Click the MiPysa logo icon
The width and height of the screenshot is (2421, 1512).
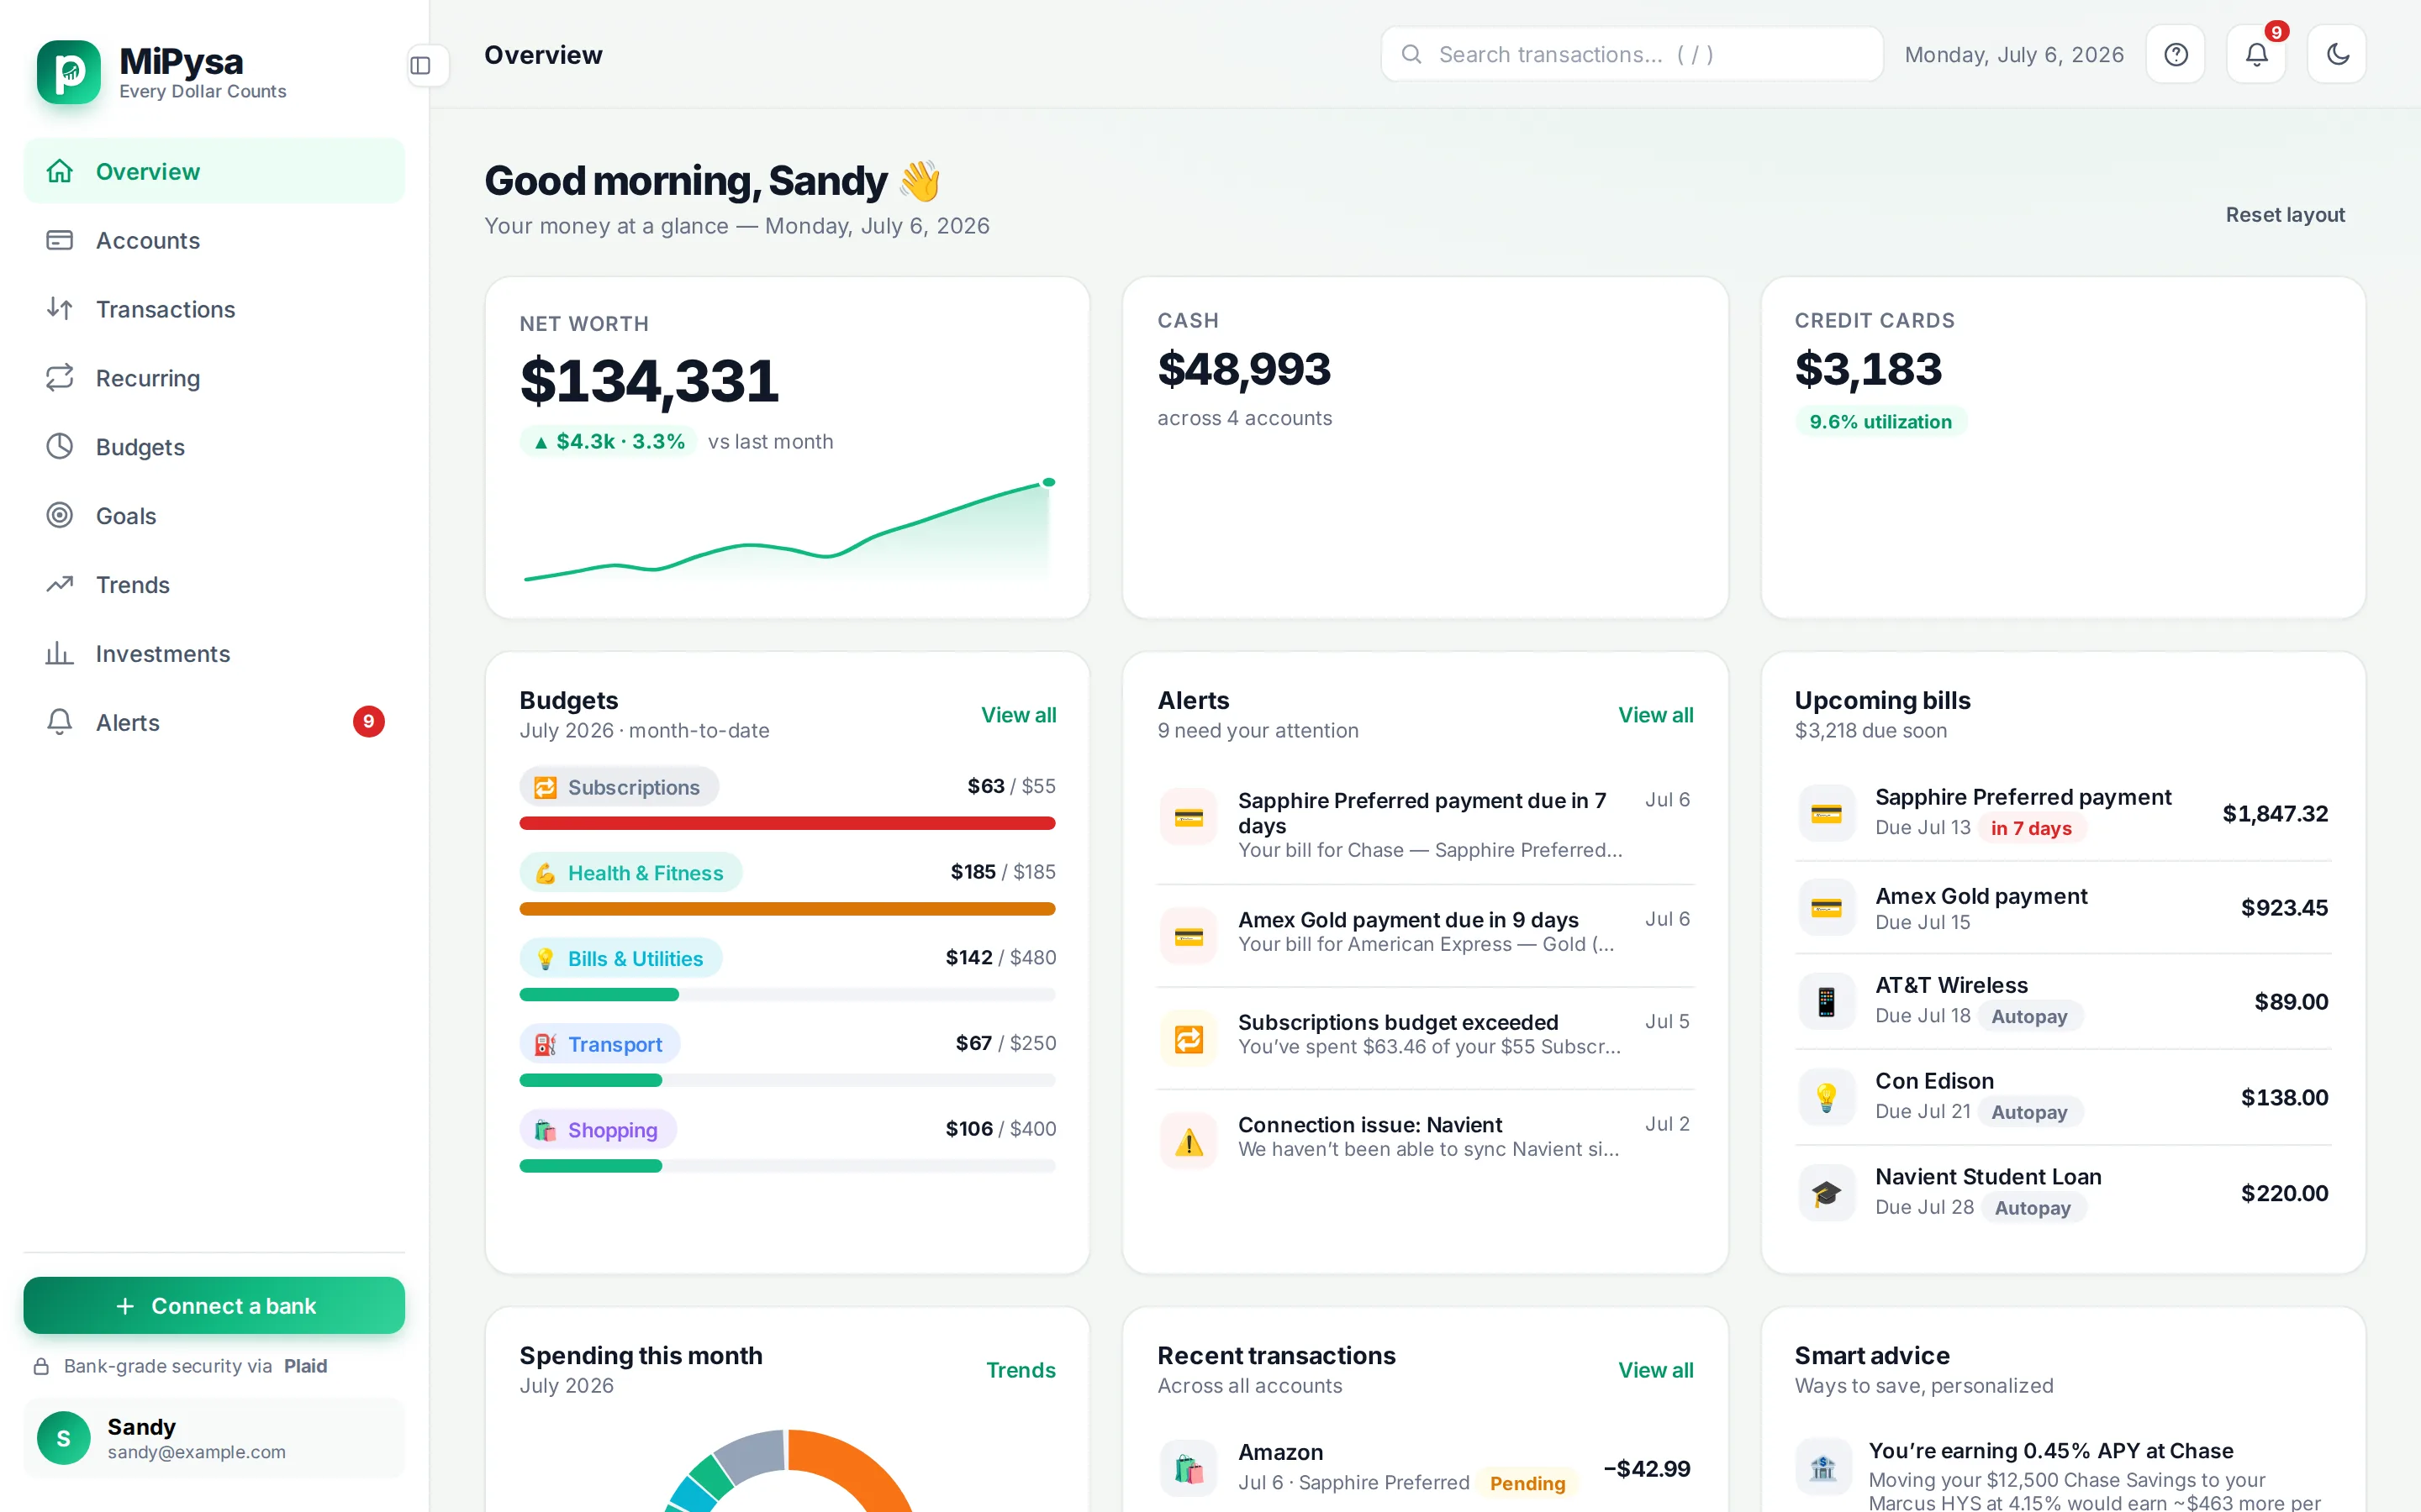[x=69, y=72]
